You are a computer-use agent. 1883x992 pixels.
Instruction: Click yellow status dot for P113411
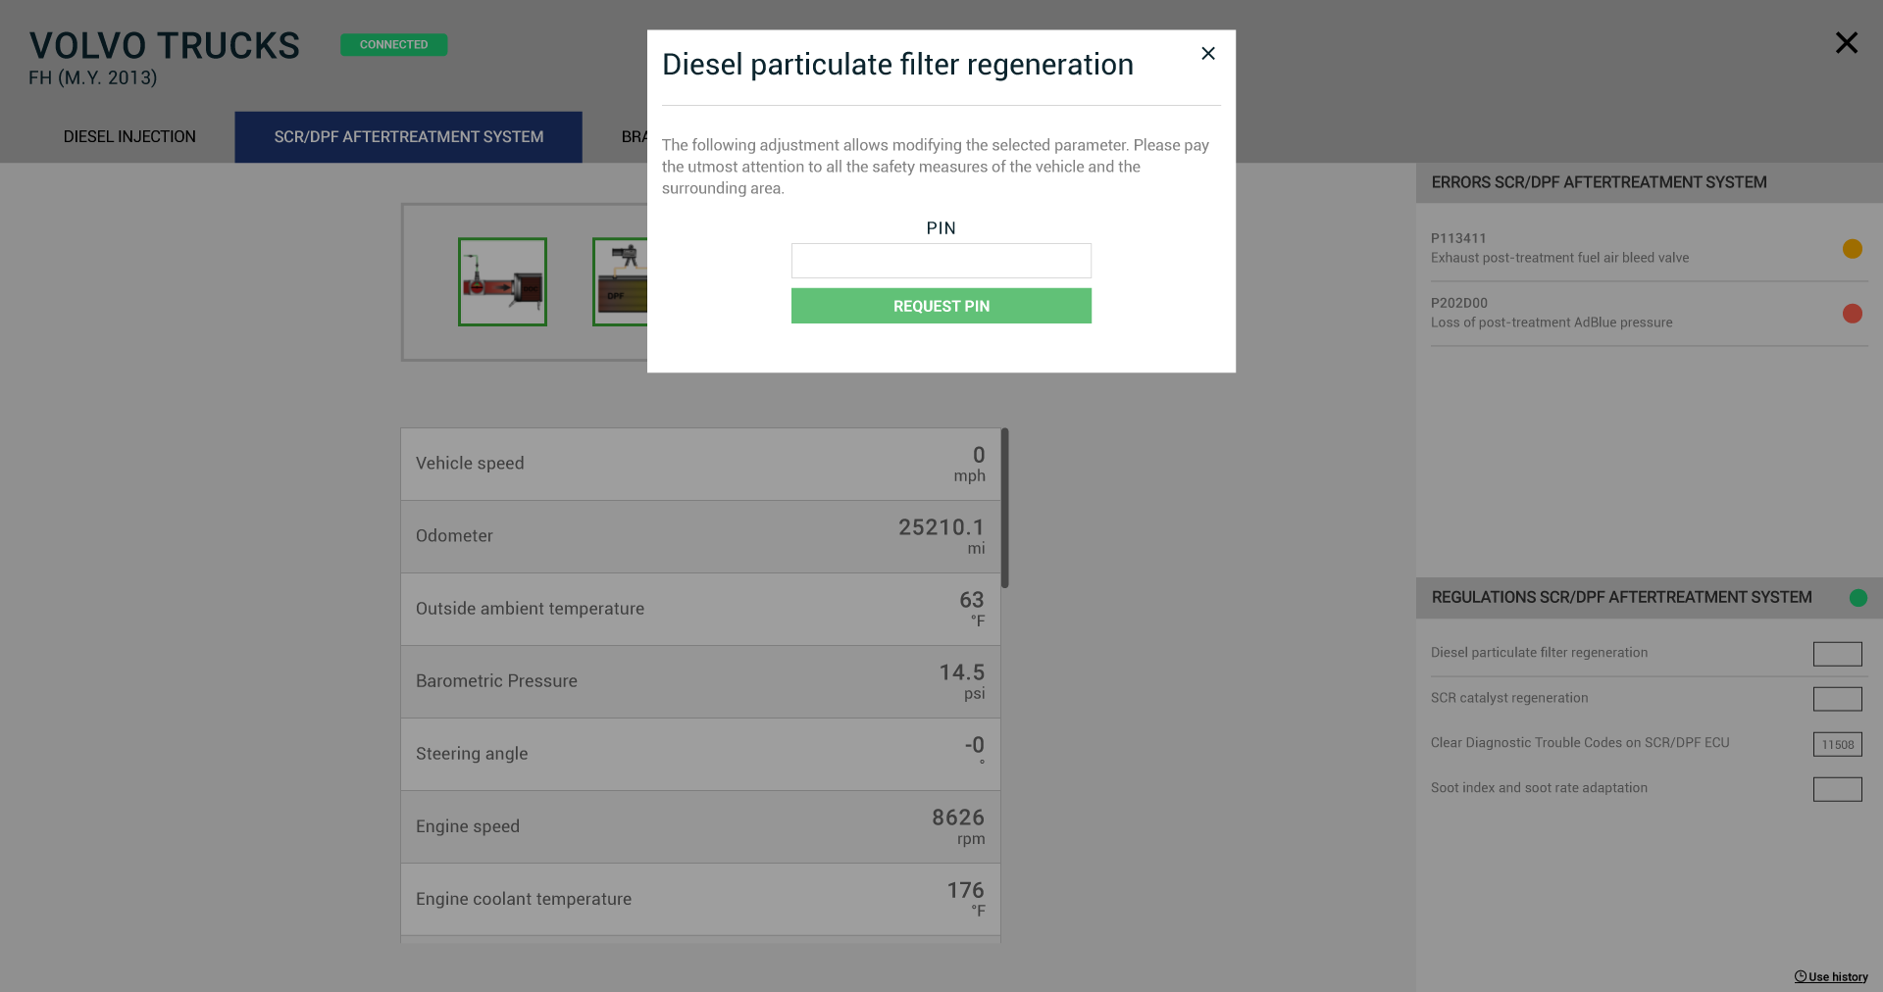tap(1853, 249)
